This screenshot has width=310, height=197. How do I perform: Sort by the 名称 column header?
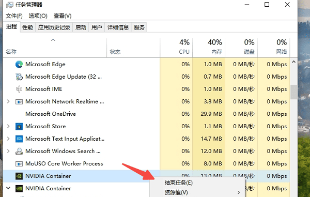tap(55, 48)
